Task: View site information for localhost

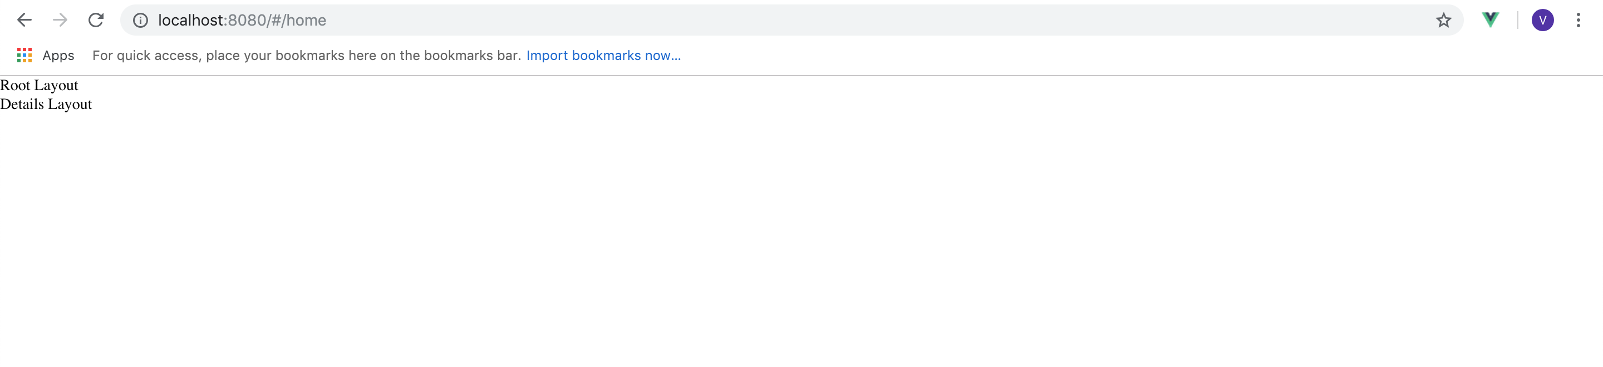Action: [141, 21]
